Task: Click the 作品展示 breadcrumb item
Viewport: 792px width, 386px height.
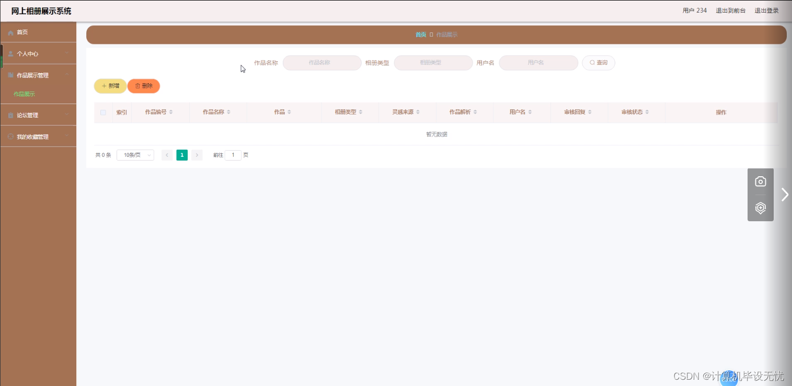Action: tap(447, 35)
